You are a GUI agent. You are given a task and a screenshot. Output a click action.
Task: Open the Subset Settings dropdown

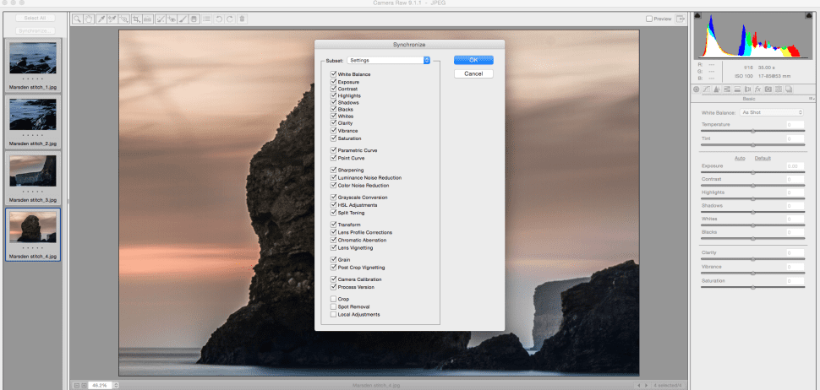click(x=389, y=61)
